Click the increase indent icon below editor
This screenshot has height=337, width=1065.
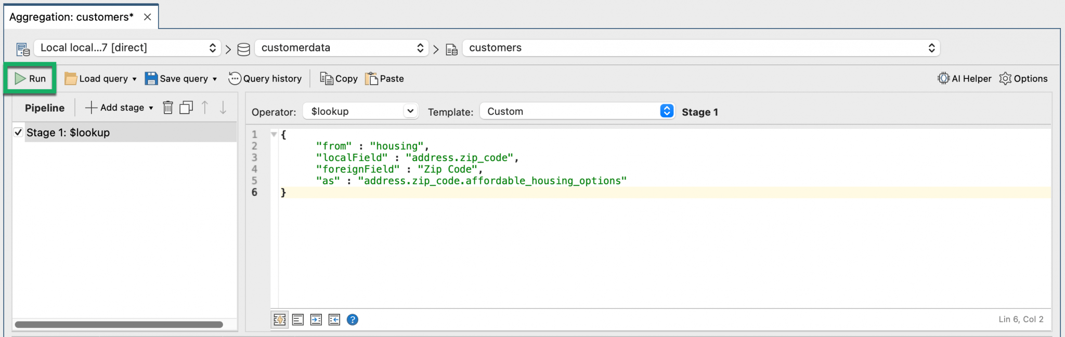[x=316, y=319]
